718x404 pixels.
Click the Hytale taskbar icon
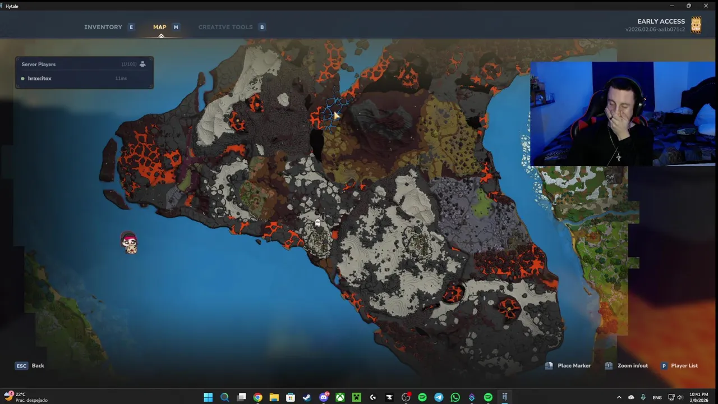point(504,397)
